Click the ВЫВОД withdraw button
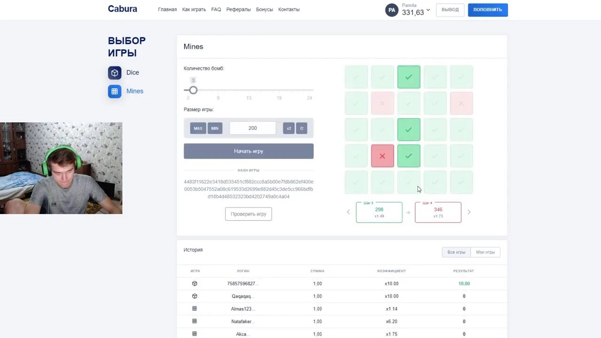 point(450,10)
